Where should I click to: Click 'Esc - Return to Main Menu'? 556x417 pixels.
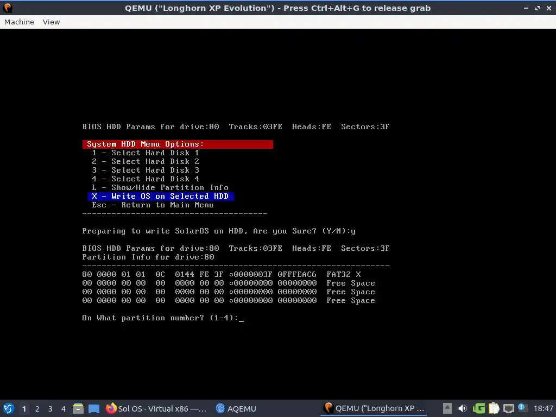(x=153, y=205)
